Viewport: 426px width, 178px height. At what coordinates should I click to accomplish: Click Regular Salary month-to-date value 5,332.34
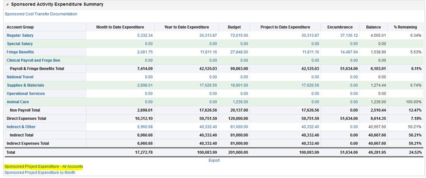[145, 36]
